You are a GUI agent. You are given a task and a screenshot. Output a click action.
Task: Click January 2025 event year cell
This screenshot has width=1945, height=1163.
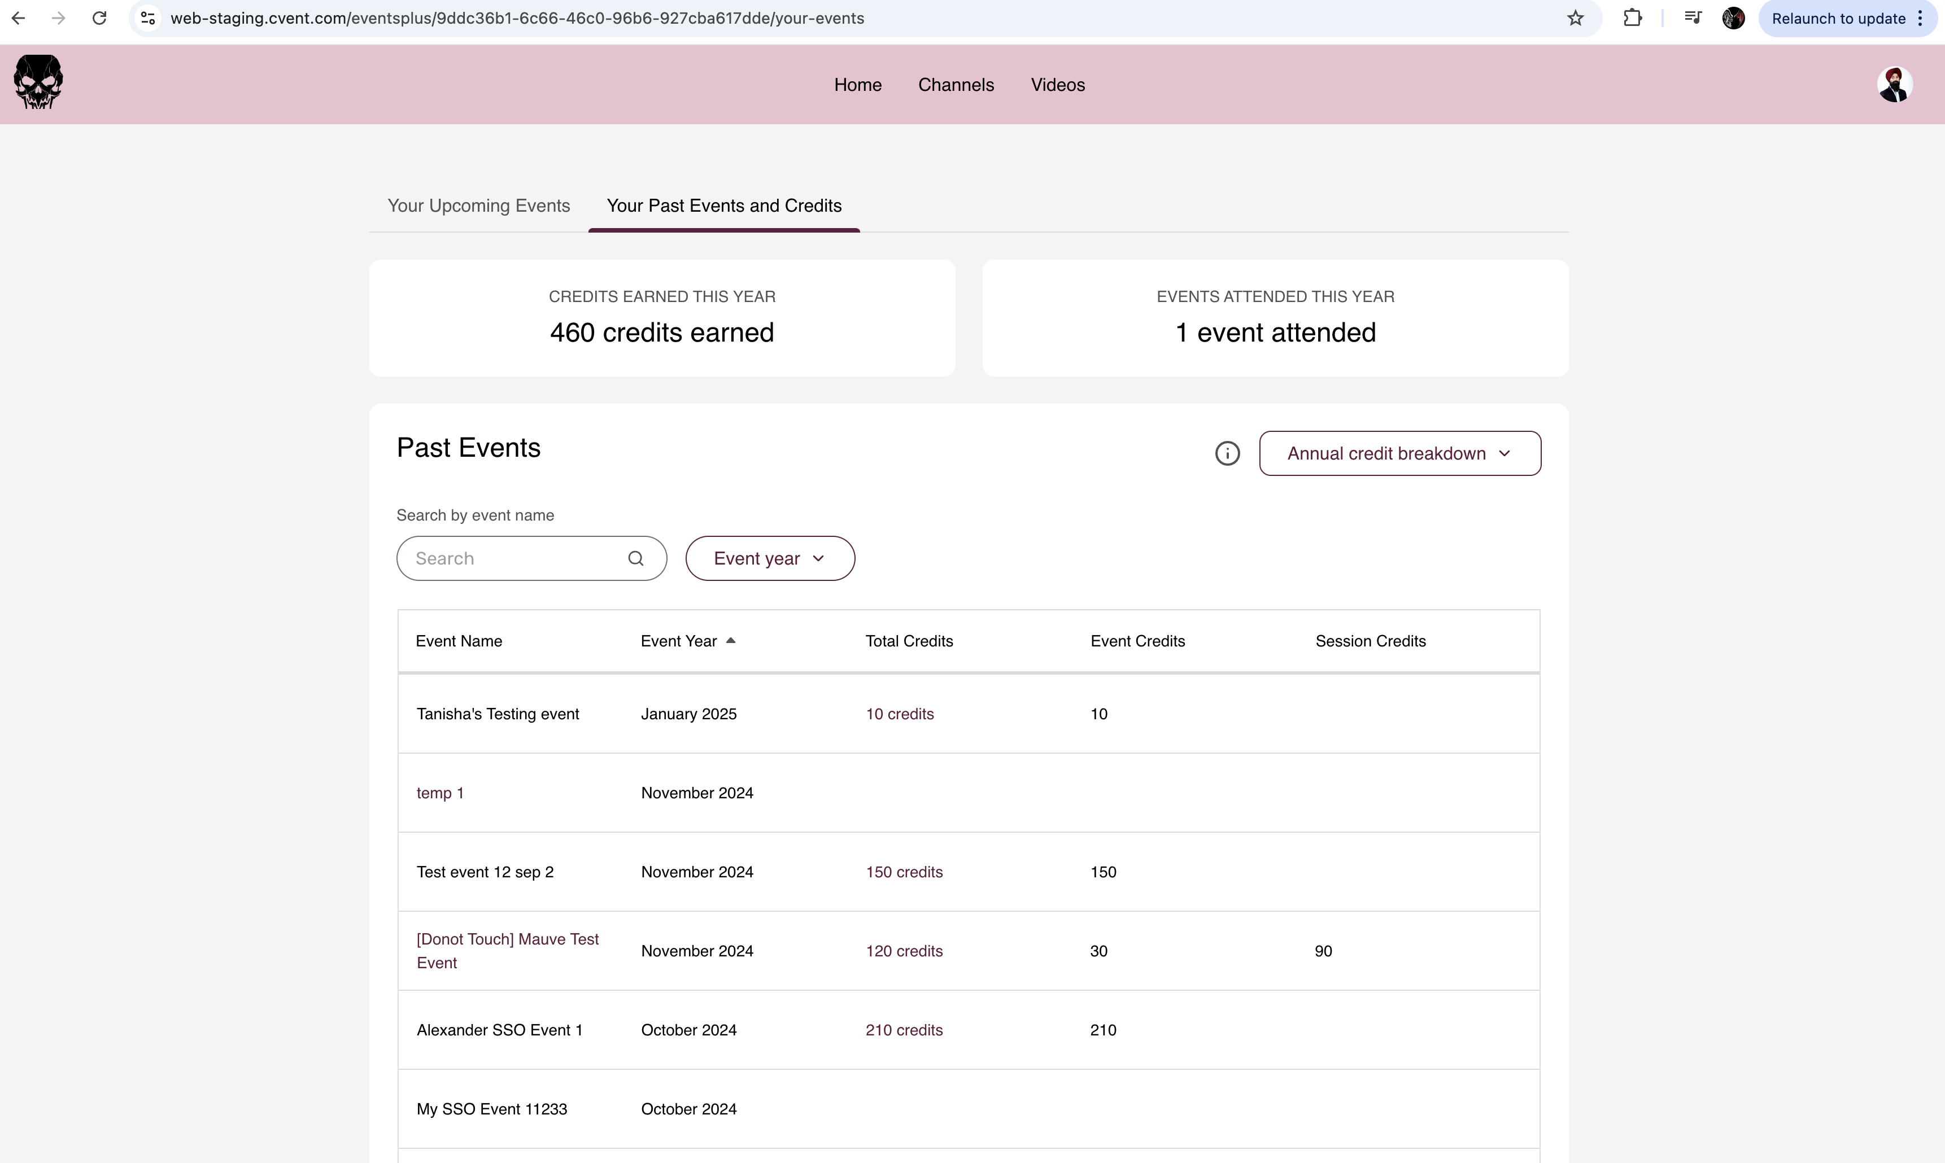(688, 713)
